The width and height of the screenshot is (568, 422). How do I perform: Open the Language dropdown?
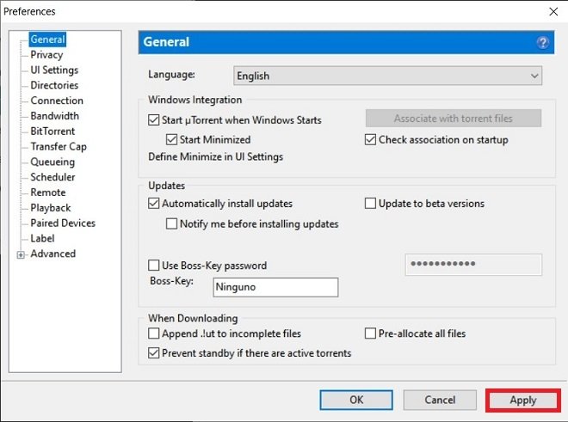coord(387,76)
